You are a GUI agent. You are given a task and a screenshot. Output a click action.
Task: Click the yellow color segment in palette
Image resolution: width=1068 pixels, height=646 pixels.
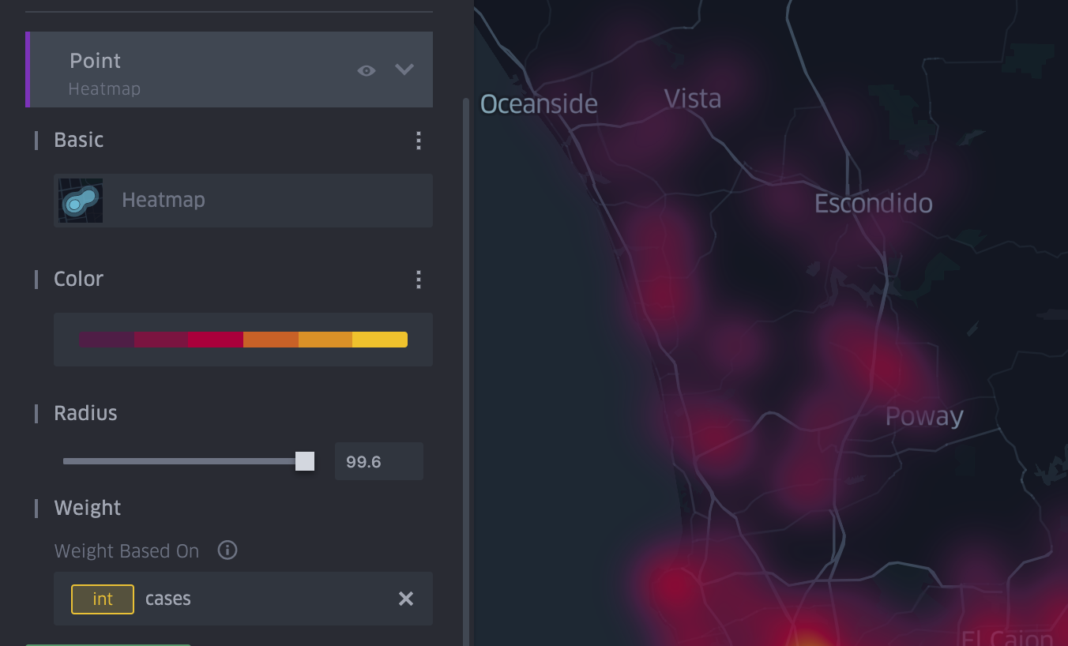[380, 340]
